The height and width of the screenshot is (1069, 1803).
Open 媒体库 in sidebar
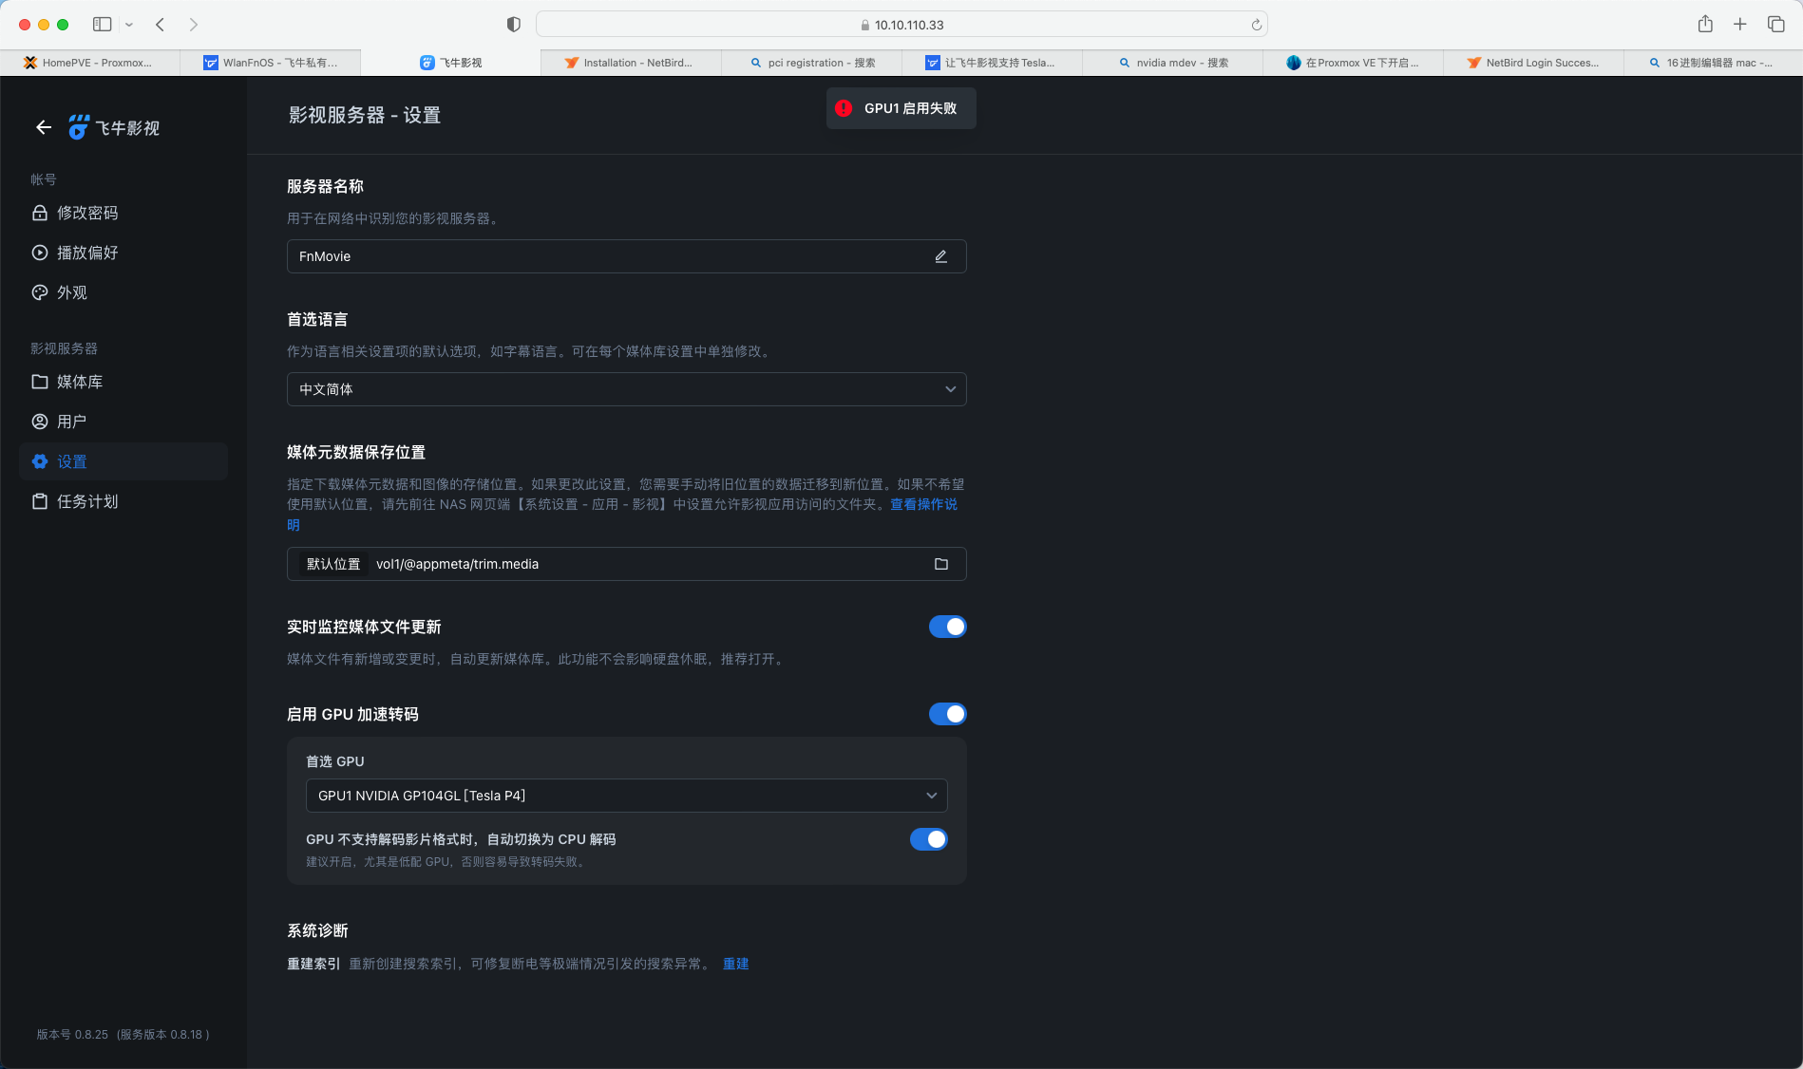[123, 382]
